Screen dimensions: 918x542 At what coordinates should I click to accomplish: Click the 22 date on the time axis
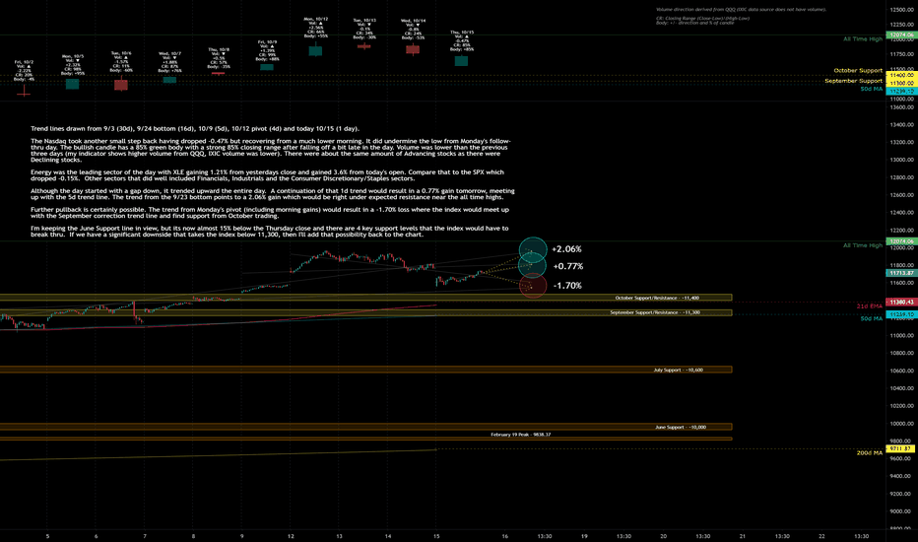point(822,536)
